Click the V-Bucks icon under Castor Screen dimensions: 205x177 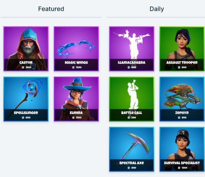(23, 67)
